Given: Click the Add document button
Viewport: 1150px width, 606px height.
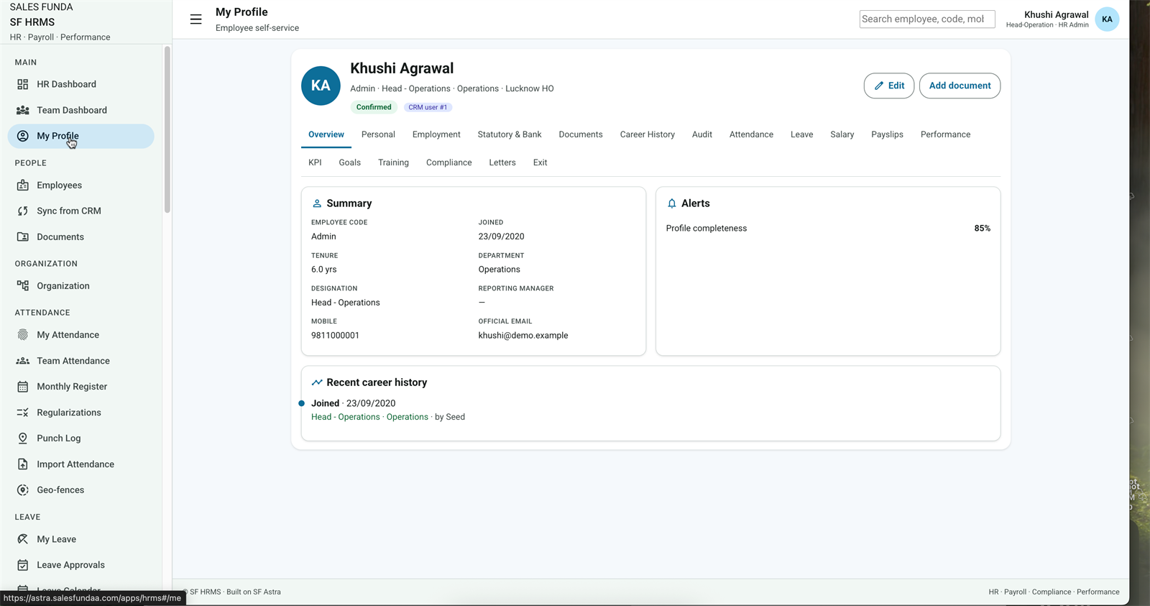Looking at the screenshot, I should click(x=960, y=86).
